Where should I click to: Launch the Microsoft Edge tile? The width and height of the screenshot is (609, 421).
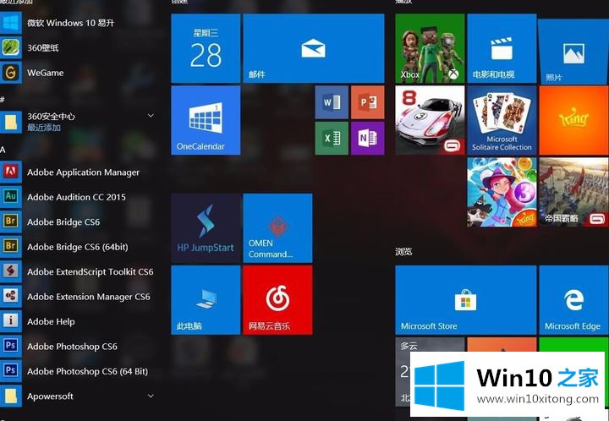[x=574, y=300]
